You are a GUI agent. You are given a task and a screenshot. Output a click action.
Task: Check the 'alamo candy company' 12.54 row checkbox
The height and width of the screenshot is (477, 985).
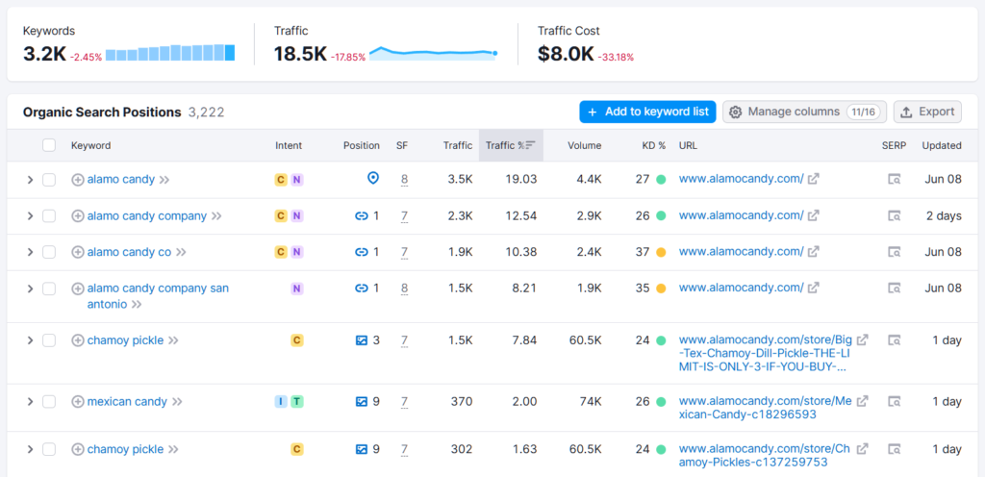49,216
